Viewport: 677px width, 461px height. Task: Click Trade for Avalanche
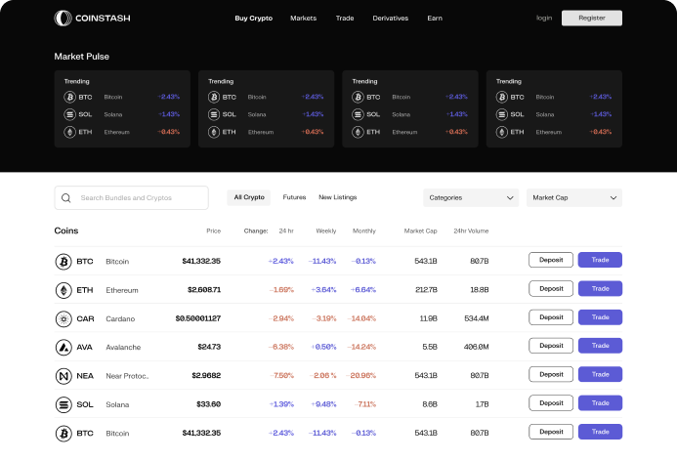600,346
